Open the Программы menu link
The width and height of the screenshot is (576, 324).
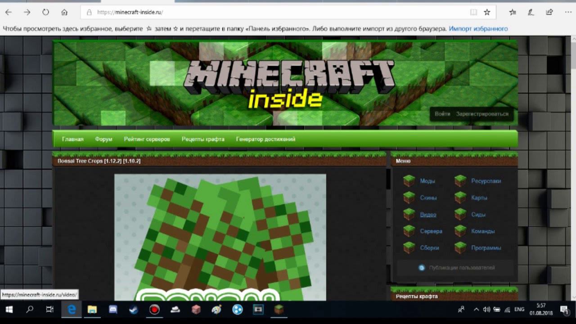pyautogui.click(x=486, y=247)
